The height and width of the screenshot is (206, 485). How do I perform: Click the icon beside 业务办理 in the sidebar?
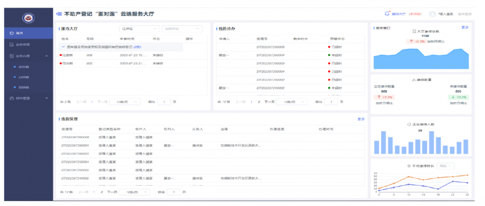pos(12,56)
